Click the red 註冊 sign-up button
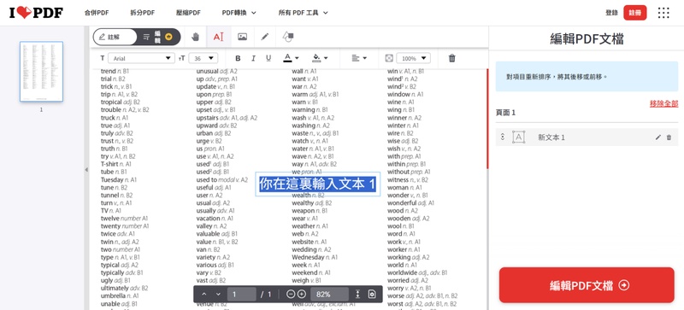Screen dimensions: 684x310 (x=635, y=13)
